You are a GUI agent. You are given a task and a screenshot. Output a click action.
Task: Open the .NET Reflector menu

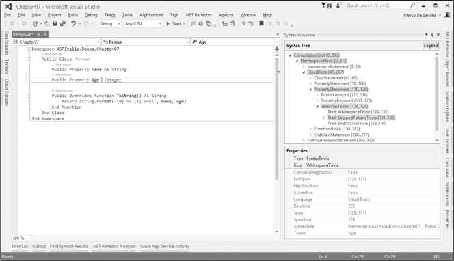(x=198, y=15)
